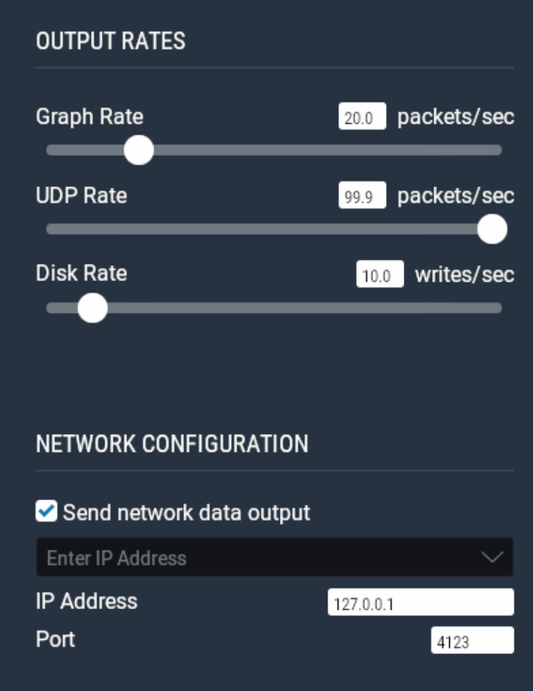The width and height of the screenshot is (533, 691).
Task: Click the Graph Rate slider handle
Action: pyautogui.click(x=139, y=150)
